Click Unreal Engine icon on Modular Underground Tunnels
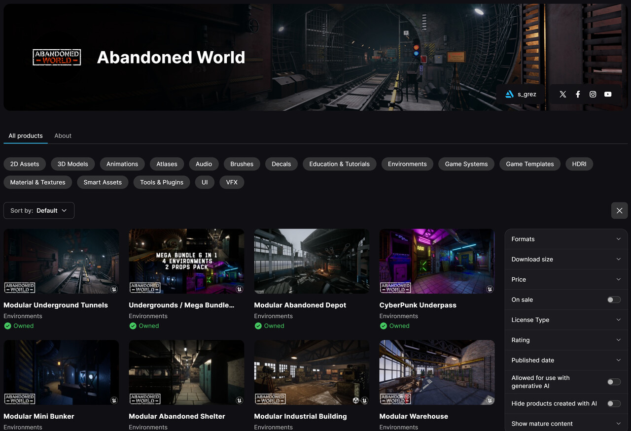Screen dimensions: 631x431 pyautogui.click(x=114, y=289)
